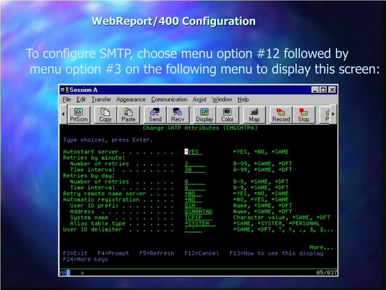Click the Automatic registration *NO field

[x=193, y=199]
